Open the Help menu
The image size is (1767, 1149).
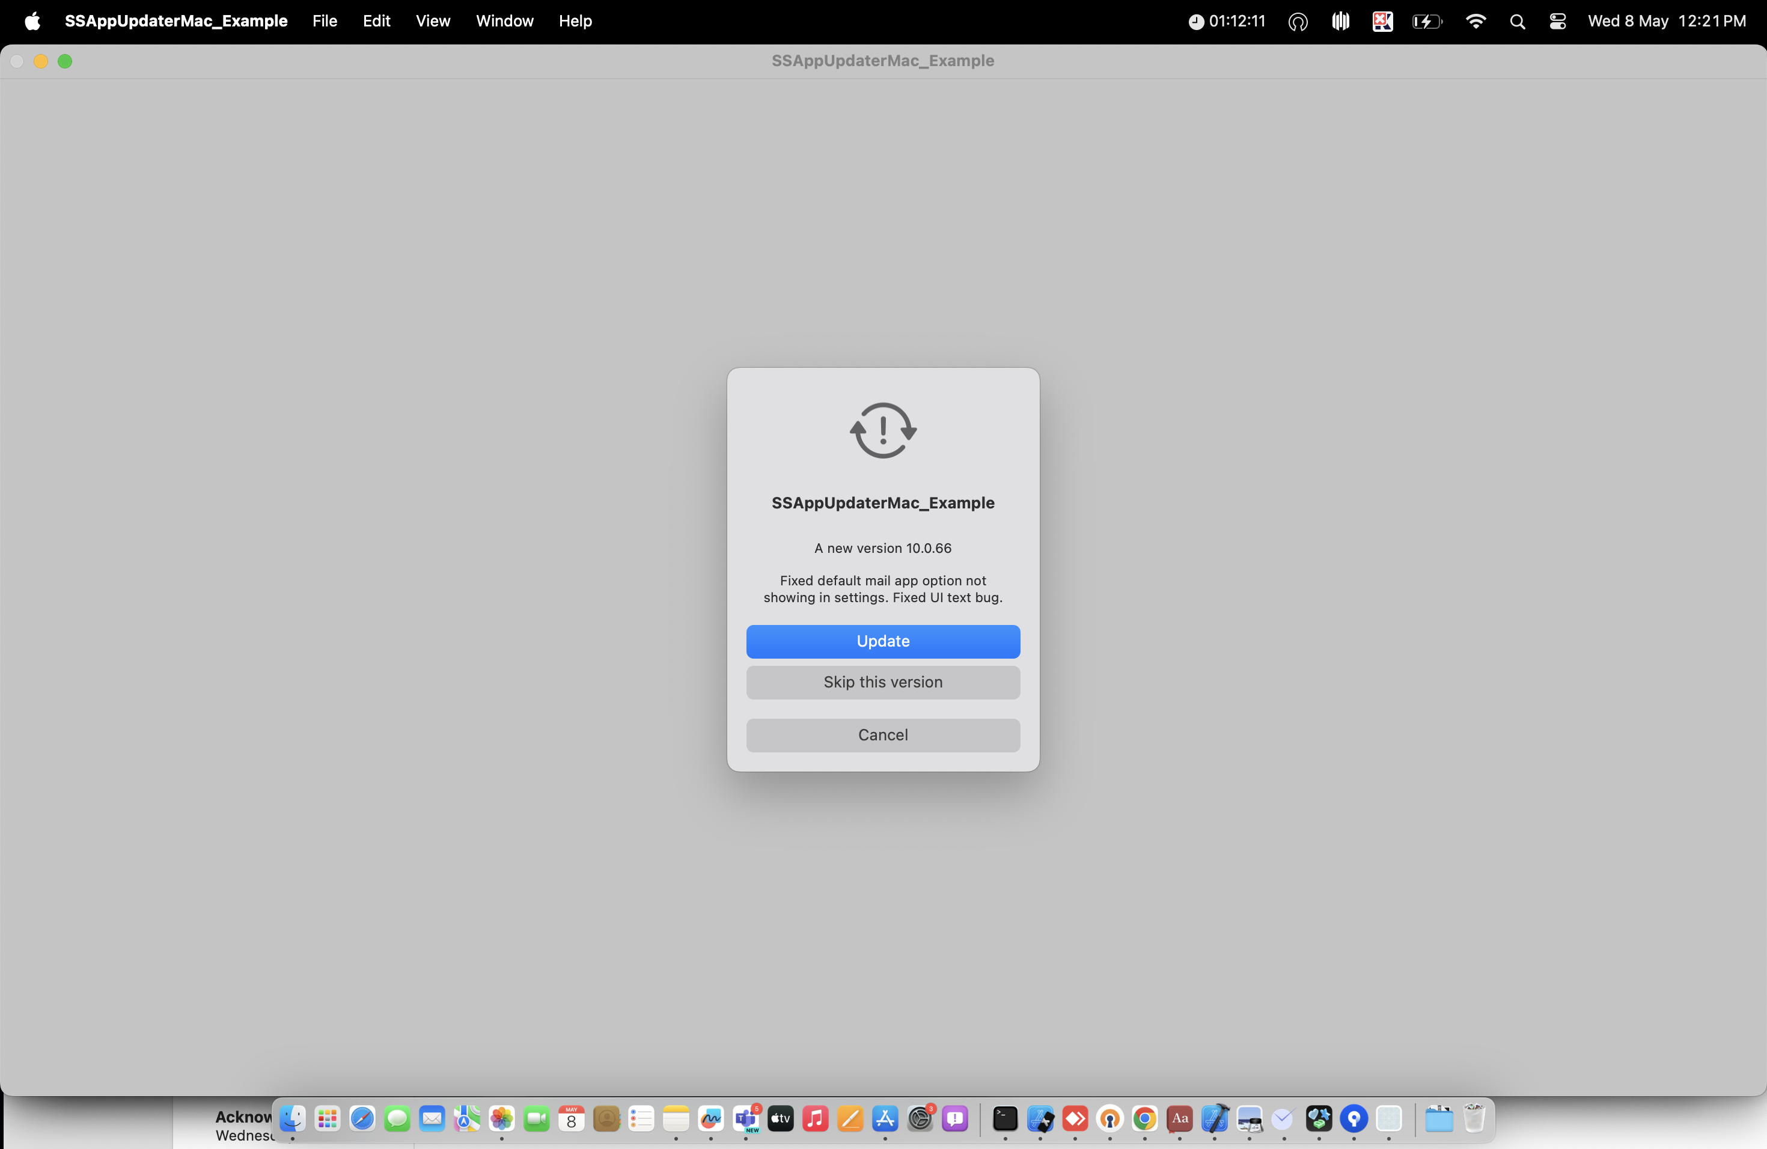[x=575, y=21]
